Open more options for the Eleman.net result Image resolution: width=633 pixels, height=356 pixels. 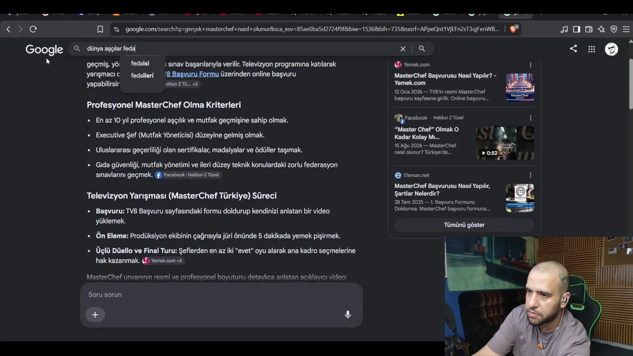click(x=531, y=176)
